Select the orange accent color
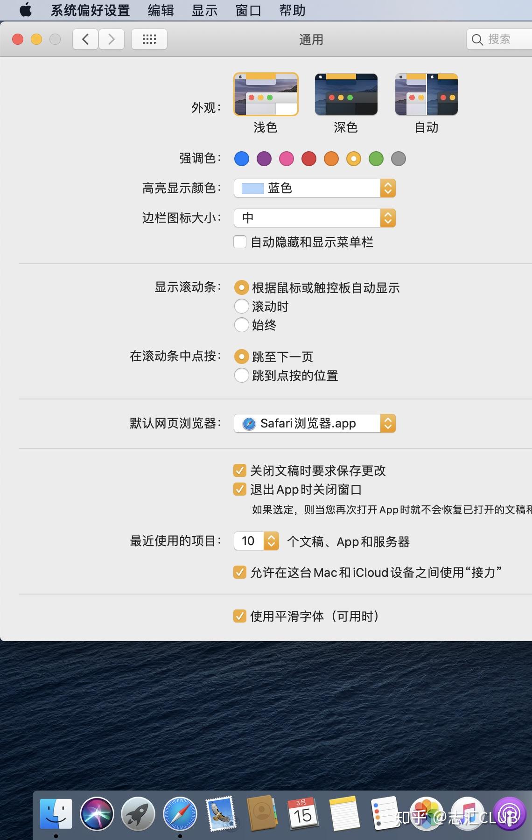The height and width of the screenshot is (840, 532). coord(331,159)
